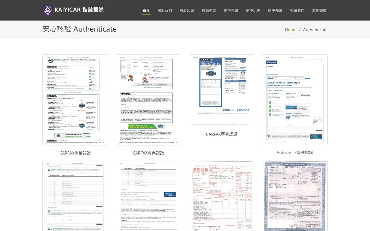The height and width of the screenshot is (231, 370).
Task: Open CARFAX Vehicle Highlights thumbnail
Action: (221, 91)
